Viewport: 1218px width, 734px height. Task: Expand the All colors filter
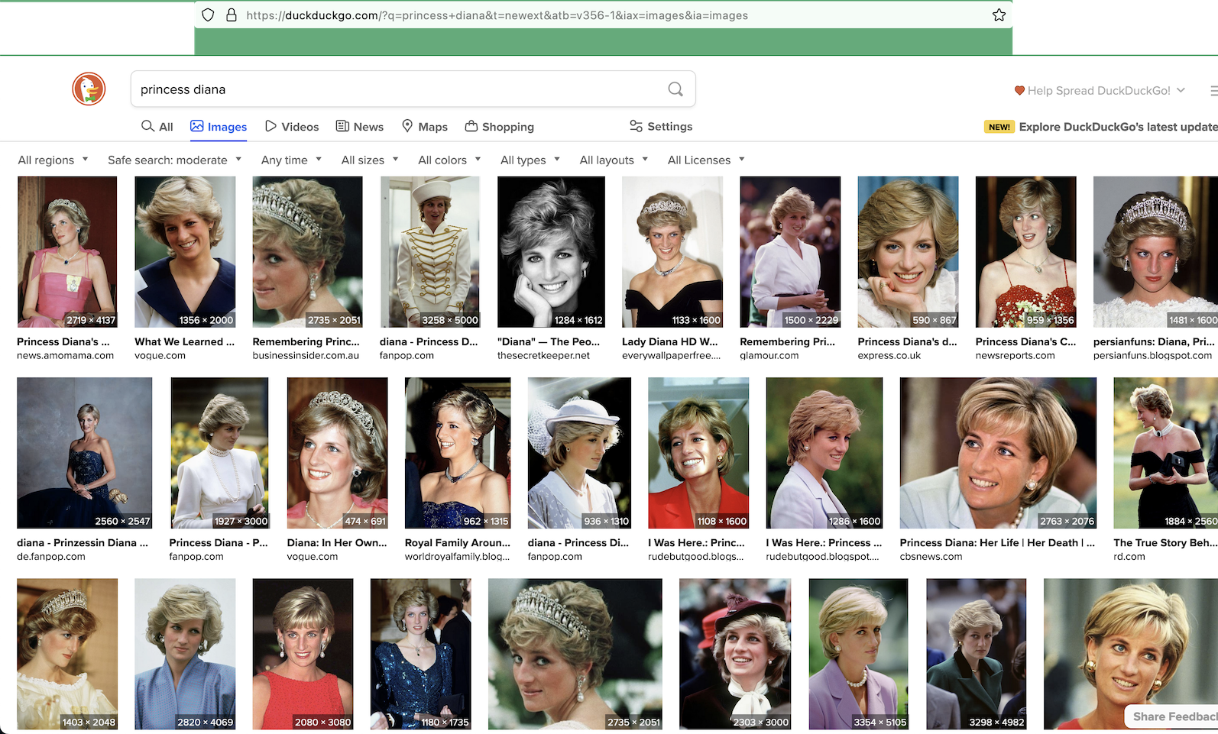(x=449, y=160)
